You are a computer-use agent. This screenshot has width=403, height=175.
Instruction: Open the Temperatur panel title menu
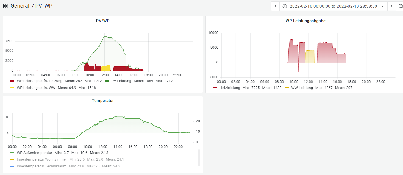[x=103, y=101]
